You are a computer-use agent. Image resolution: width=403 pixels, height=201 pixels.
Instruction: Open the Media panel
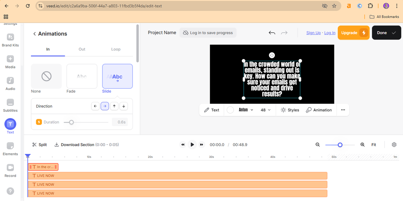click(10, 62)
